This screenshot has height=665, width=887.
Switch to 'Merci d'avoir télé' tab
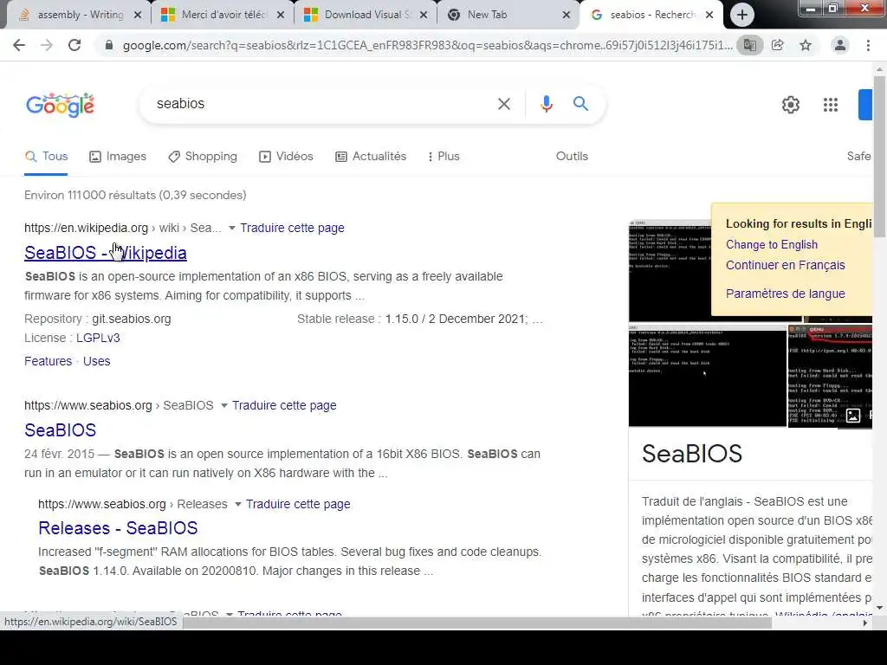point(223,16)
